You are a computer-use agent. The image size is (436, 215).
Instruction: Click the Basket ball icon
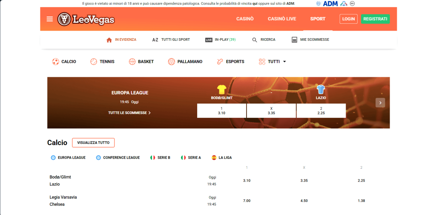[132, 61]
